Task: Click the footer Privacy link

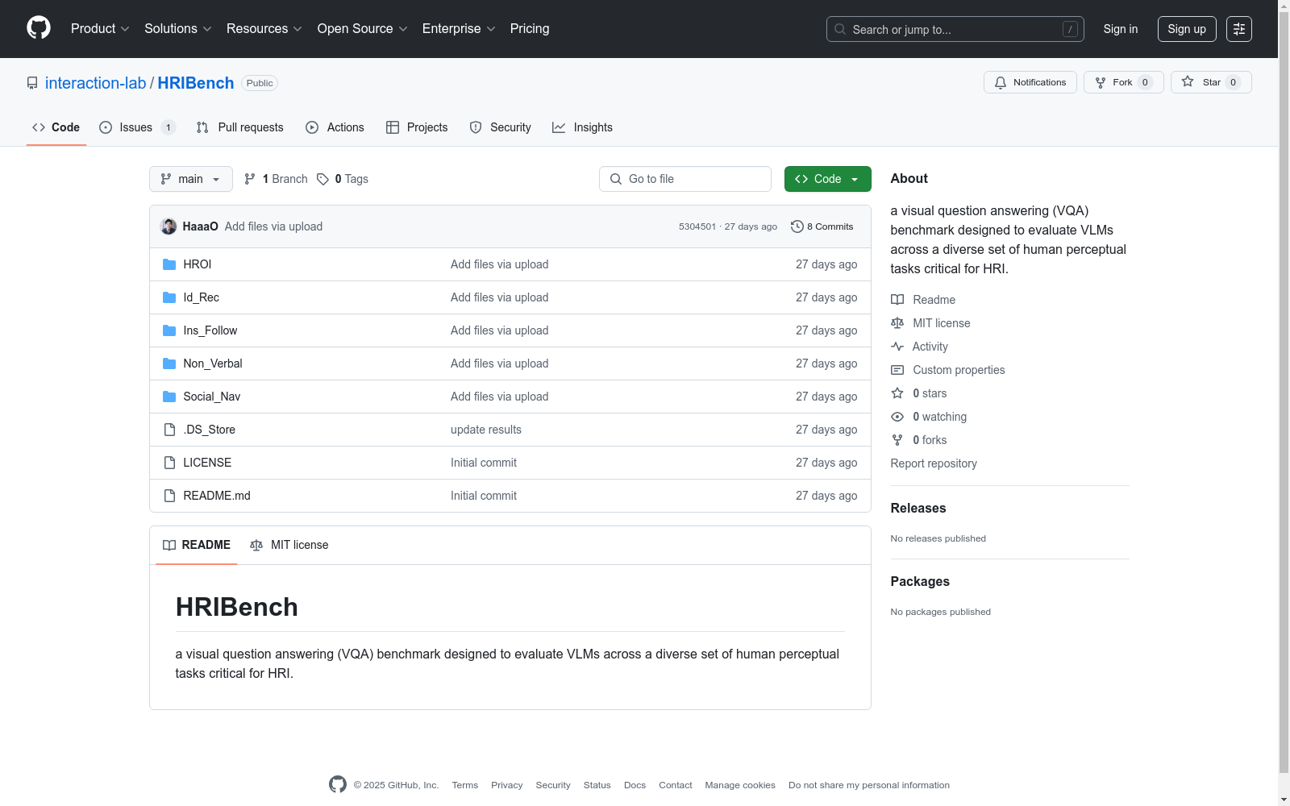Action: coord(507,785)
